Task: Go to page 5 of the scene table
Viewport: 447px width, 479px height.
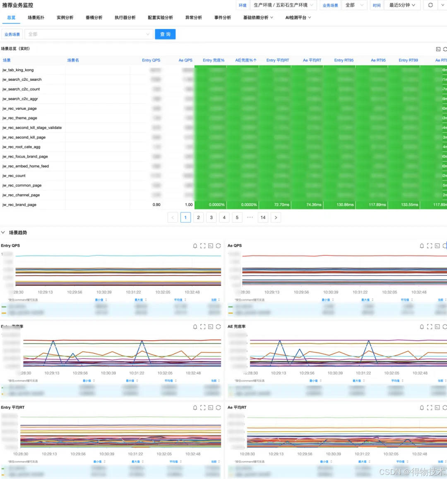Action: pos(237,217)
